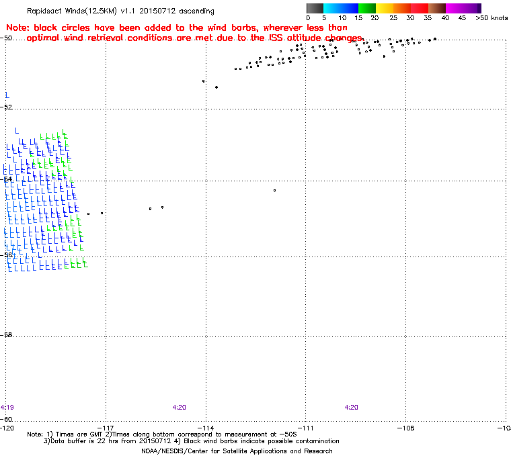The image size is (511, 462).
Task: Click the '-111' longitude axis label
Action: tap(306, 428)
